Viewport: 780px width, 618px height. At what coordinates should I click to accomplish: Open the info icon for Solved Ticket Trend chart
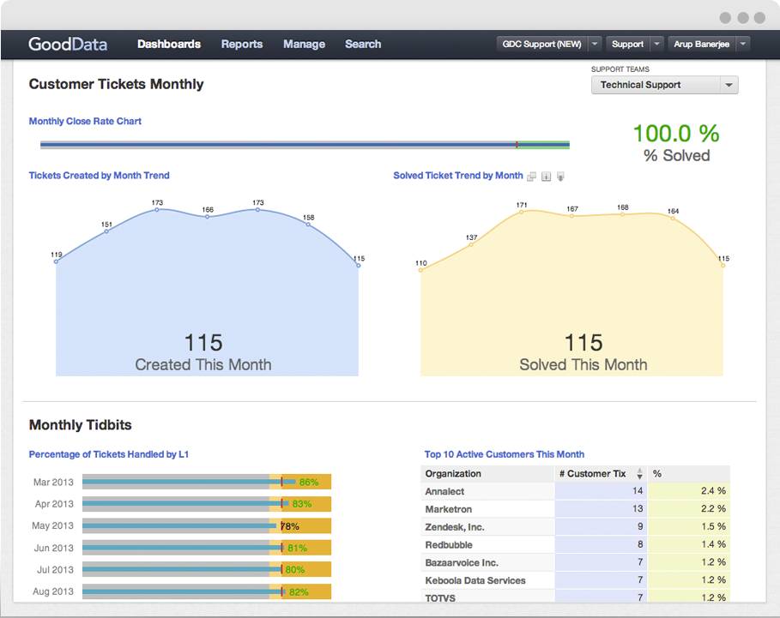(x=546, y=177)
